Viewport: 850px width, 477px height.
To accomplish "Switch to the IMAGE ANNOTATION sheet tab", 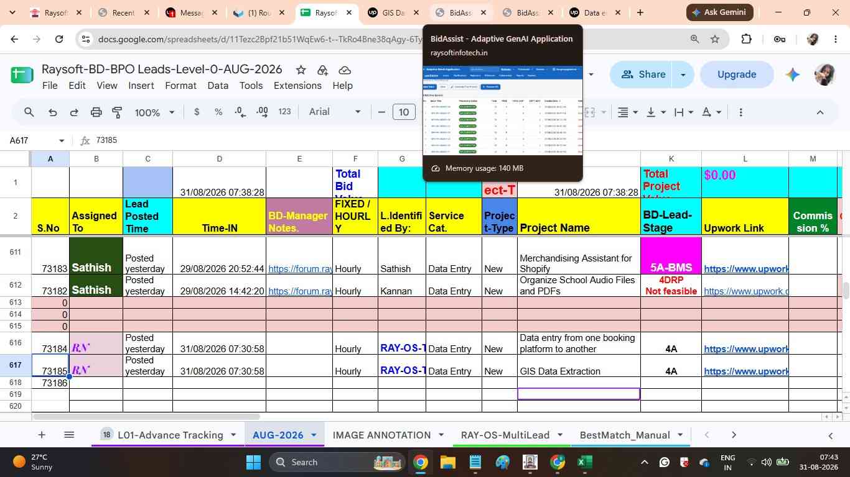I will pos(381,435).
